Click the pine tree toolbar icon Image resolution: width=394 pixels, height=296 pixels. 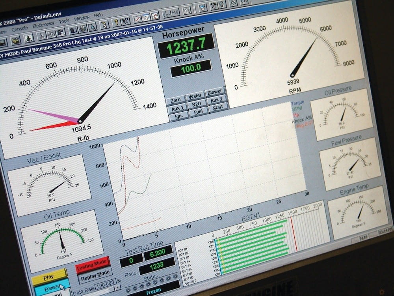[29, 38]
